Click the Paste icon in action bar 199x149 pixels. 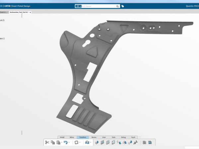58,142
